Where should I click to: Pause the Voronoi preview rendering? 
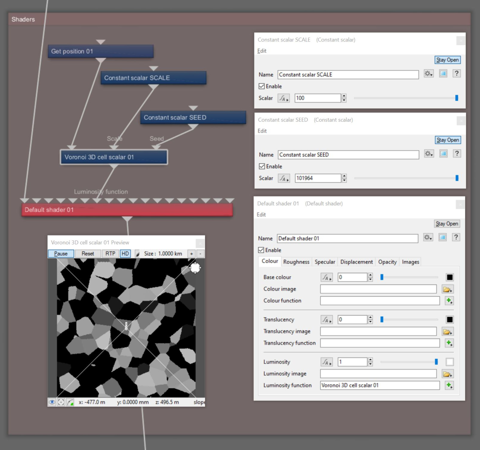pyautogui.click(x=61, y=254)
